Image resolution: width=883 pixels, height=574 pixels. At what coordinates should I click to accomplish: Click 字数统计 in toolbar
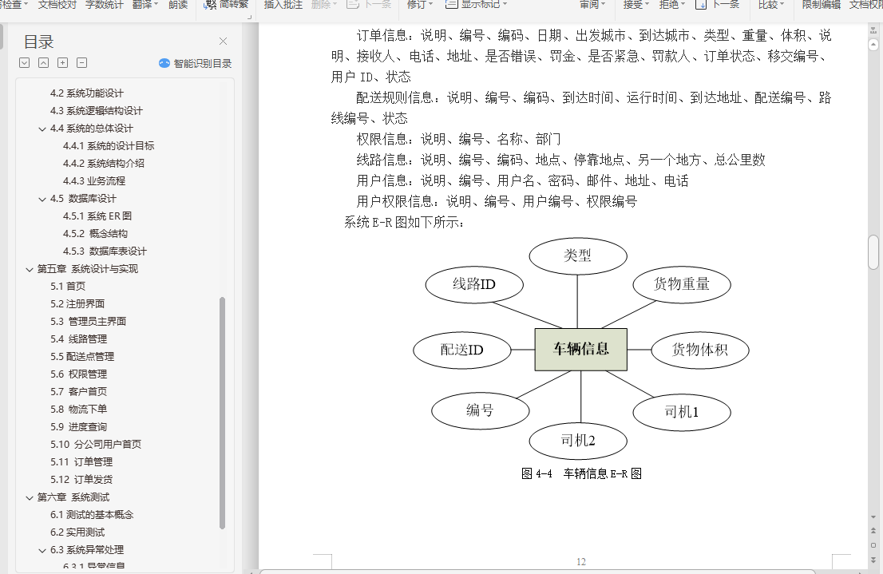tap(104, 5)
